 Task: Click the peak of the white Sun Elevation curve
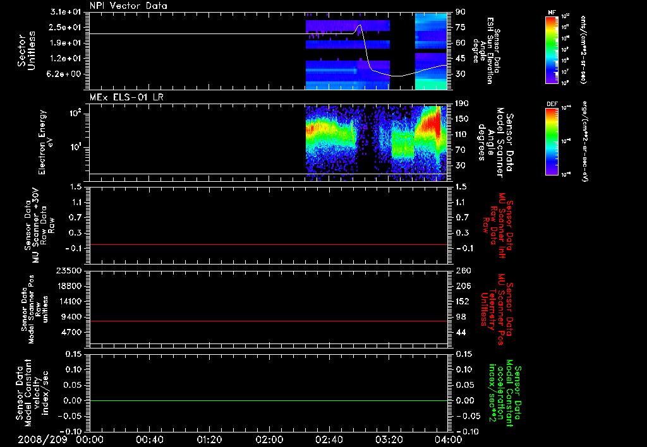pos(360,25)
